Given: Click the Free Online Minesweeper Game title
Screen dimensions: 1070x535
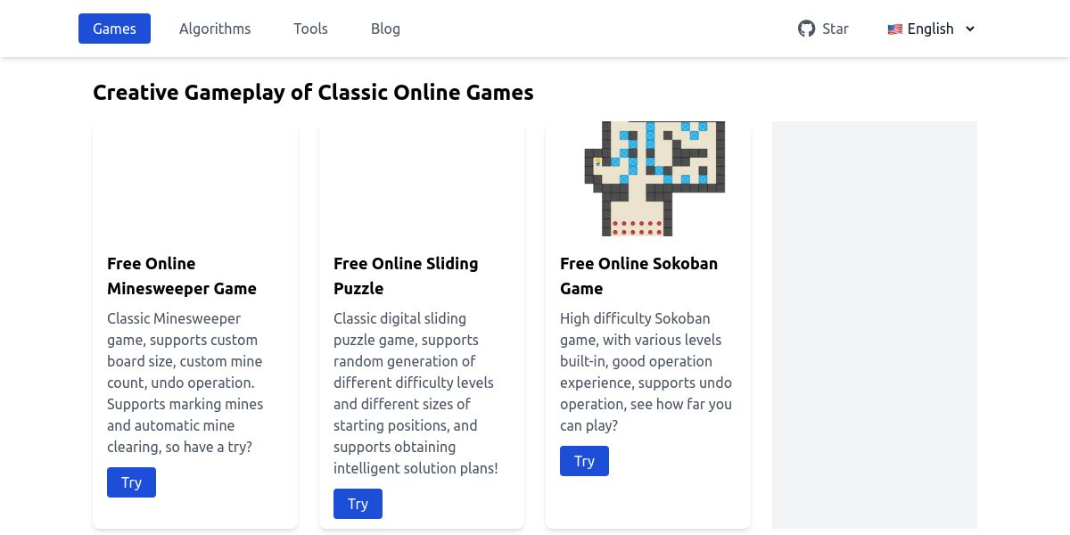Looking at the screenshot, I should 182,276.
